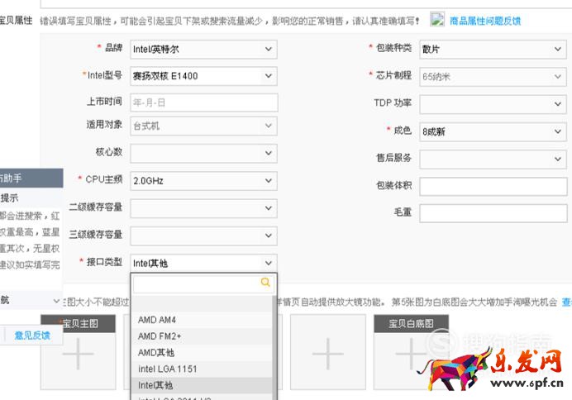Open the 包装种类 dropdown
Viewport: 572px width, 400px height.
[x=492, y=50]
